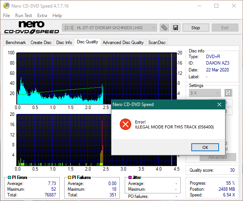Click the yellow PI Failures legend swatch
This screenshot has height=201, width=243.
(x=70, y=177)
